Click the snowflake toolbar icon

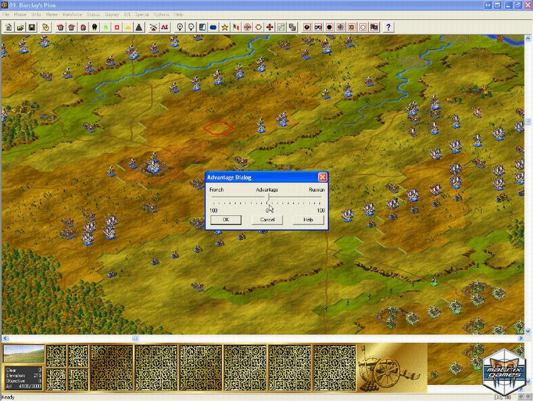[341, 27]
